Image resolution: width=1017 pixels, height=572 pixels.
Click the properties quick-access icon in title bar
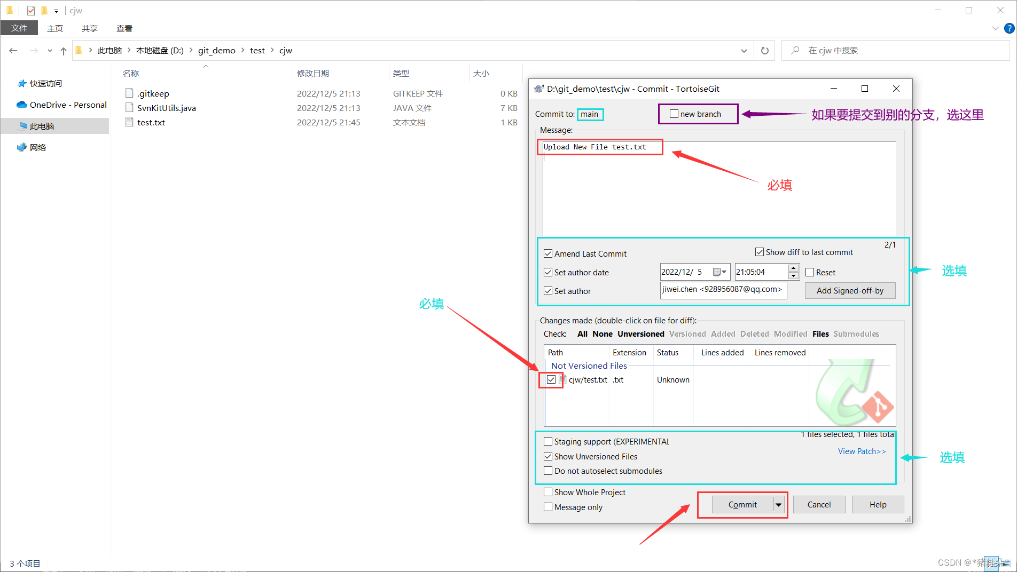tap(31, 10)
